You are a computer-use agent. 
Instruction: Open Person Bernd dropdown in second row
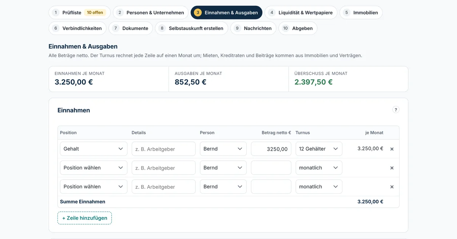(x=223, y=168)
